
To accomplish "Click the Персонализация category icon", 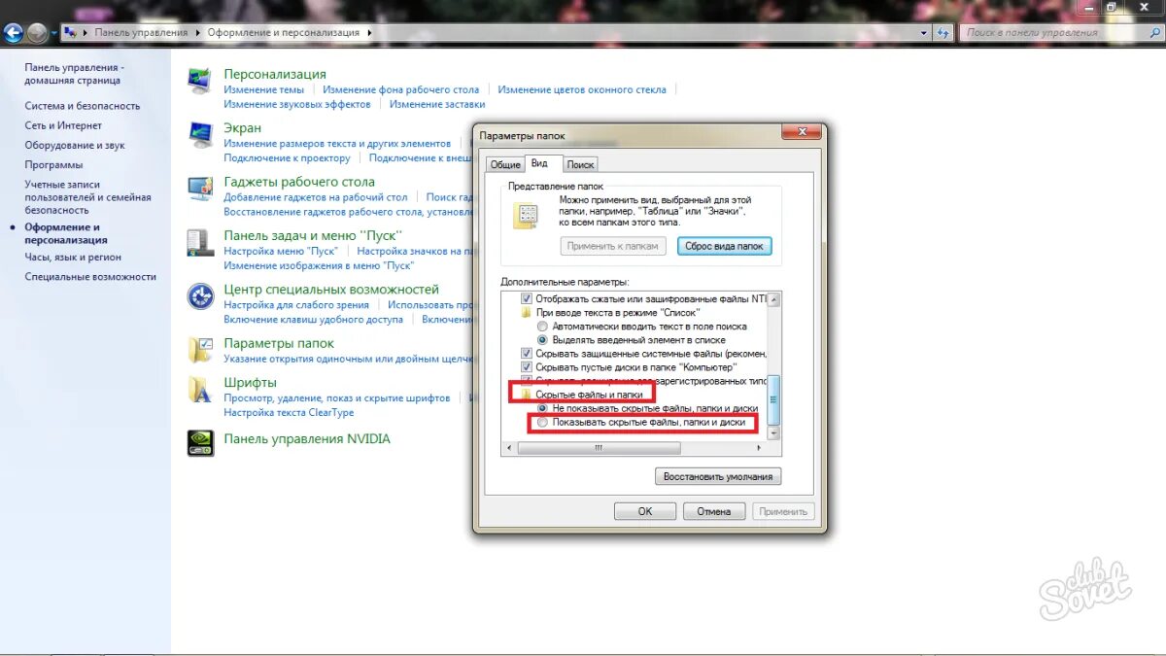I will [x=200, y=82].
